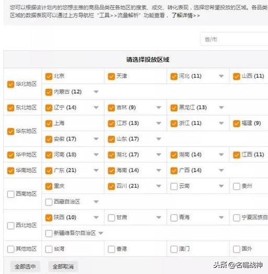
Task: Check the 台湾 checkbox
Action: point(49,249)
